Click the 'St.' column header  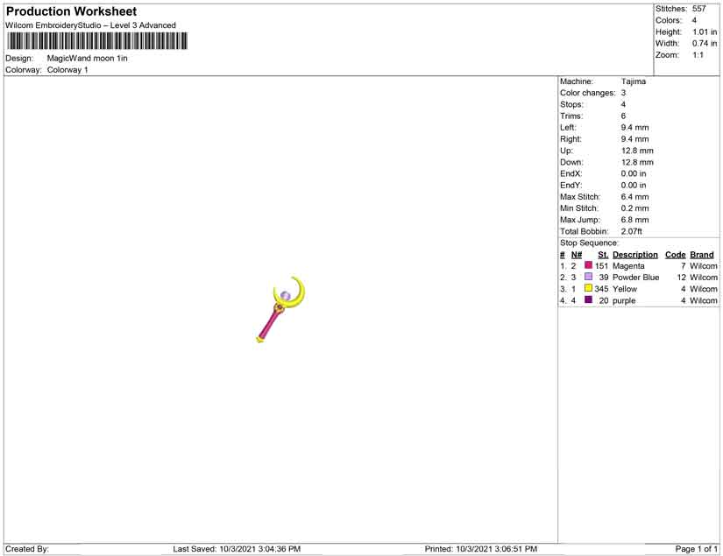pos(603,255)
